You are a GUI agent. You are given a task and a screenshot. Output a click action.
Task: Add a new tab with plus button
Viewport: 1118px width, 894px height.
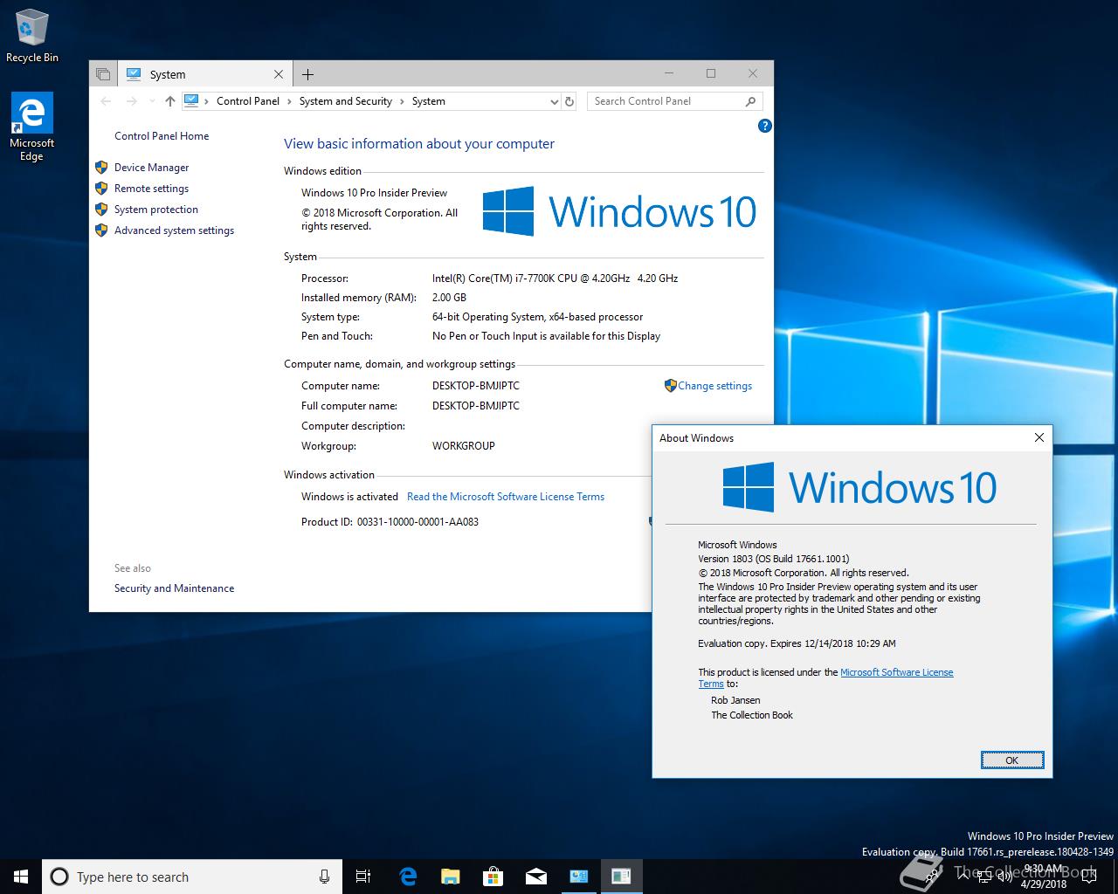click(x=307, y=74)
